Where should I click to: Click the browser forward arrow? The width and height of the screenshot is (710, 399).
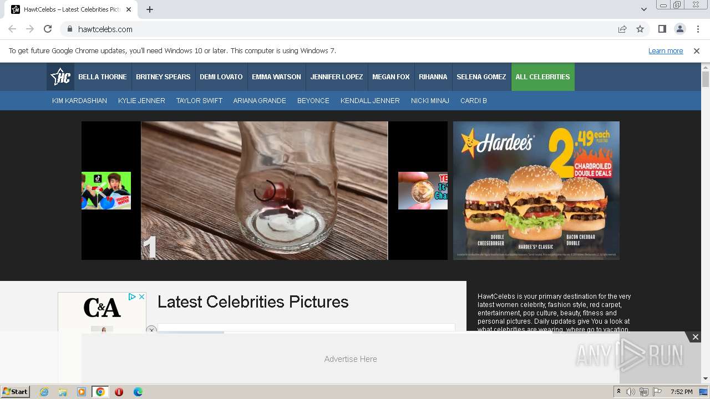30,29
